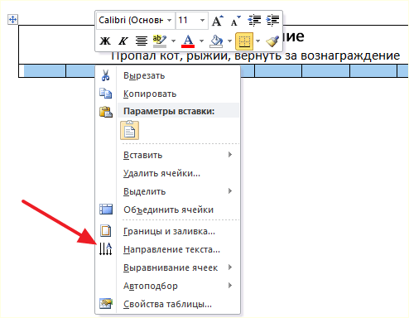Apply the text highlight color
The image size is (409, 318).
(x=160, y=41)
